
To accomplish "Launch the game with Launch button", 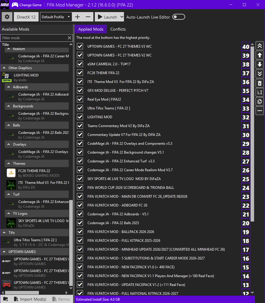I will click(107, 17).
